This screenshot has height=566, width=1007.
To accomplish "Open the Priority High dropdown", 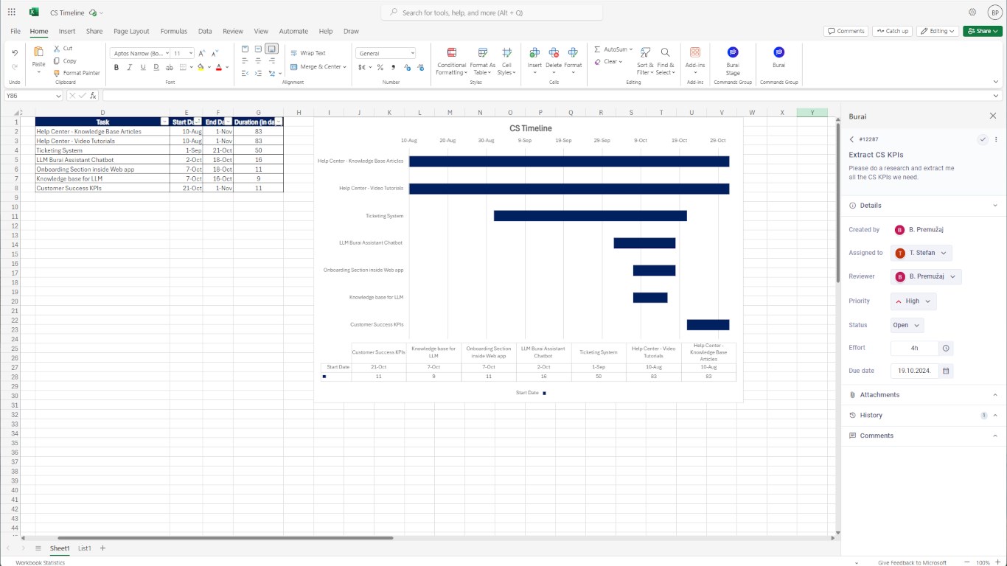I will point(913,301).
